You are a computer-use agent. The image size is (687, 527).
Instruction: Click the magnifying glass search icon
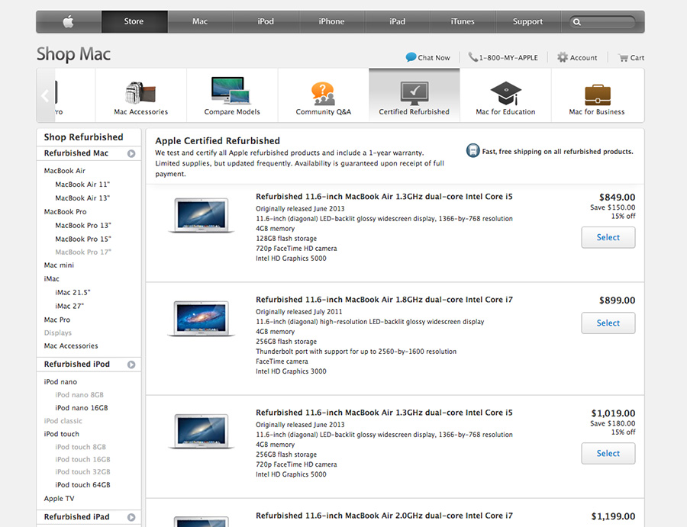click(x=577, y=22)
